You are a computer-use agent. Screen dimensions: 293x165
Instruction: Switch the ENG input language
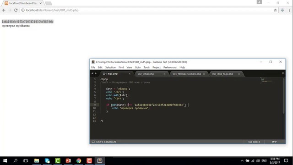[264, 161]
